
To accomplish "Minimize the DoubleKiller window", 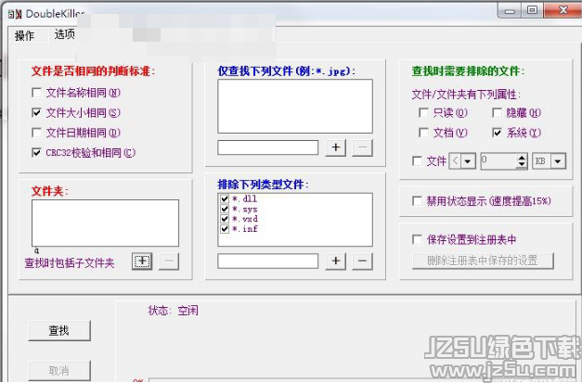I will point(510,11).
